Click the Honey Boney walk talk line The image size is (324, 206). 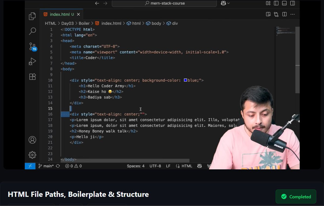tap(104, 131)
